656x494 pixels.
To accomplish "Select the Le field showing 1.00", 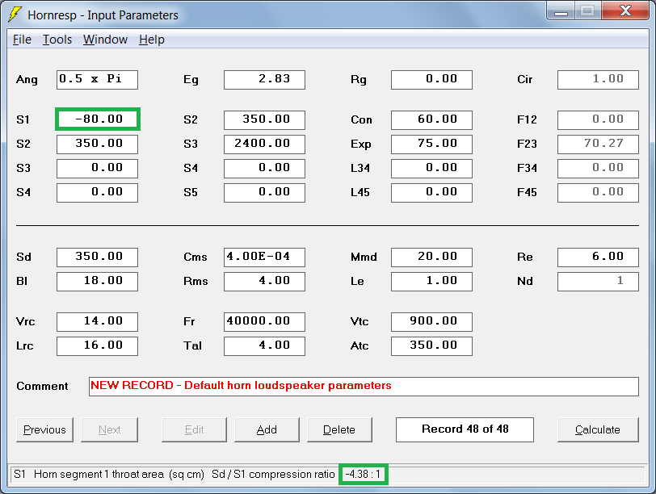I will click(431, 281).
